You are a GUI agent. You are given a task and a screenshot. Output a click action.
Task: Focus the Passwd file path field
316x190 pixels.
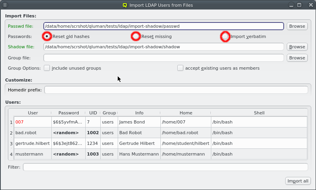coord(164,26)
